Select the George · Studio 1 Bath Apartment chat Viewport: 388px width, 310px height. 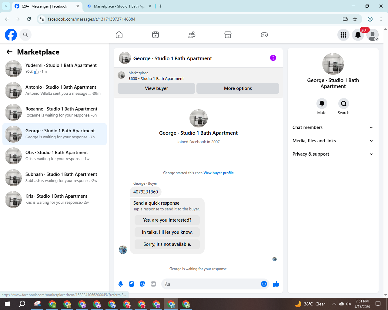click(x=55, y=134)
